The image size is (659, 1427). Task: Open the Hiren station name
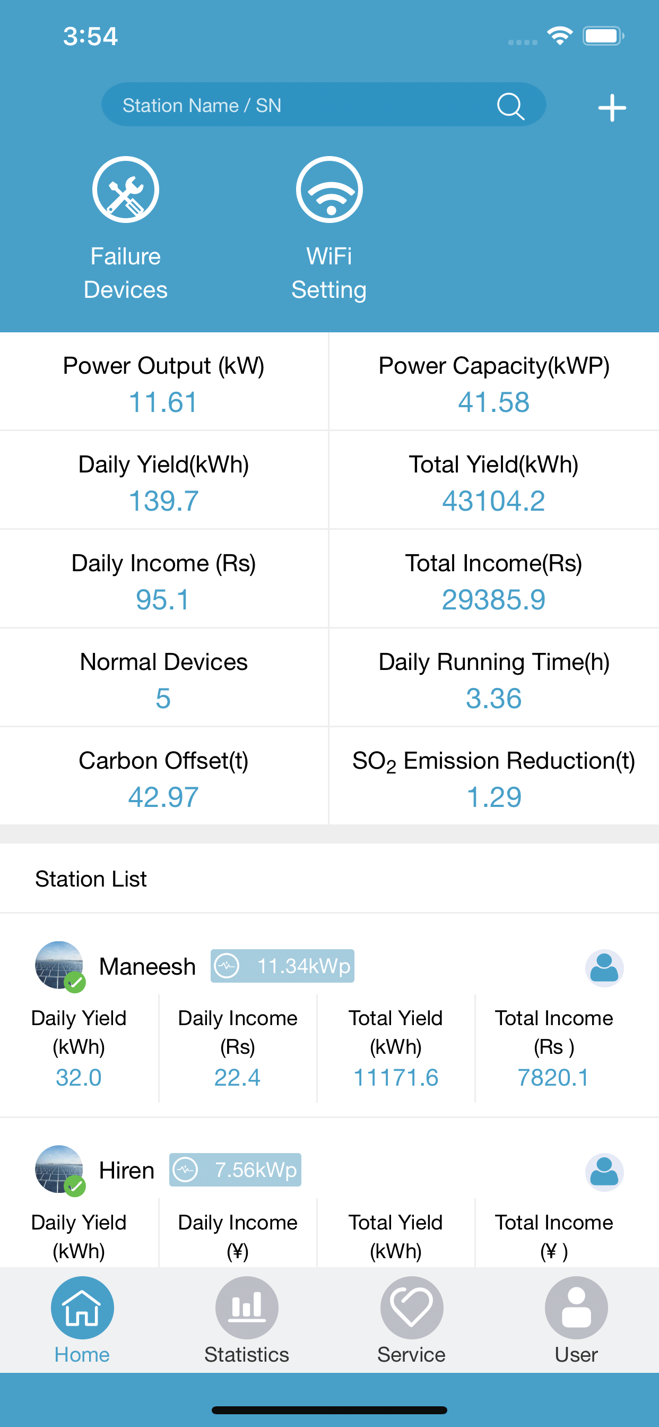click(x=127, y=1171)
